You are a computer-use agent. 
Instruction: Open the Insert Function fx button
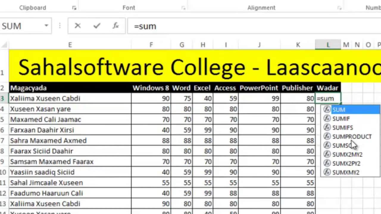116,26
